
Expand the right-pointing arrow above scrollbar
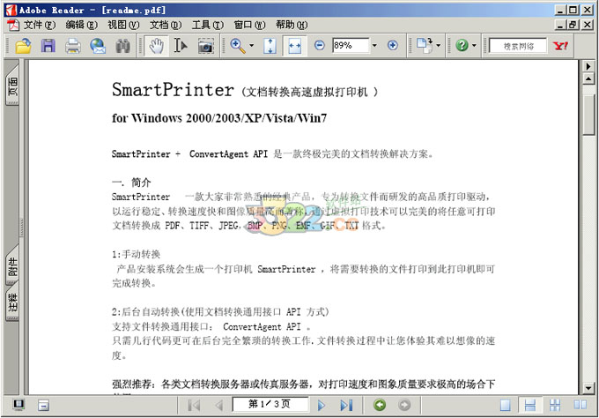point(588,66)
